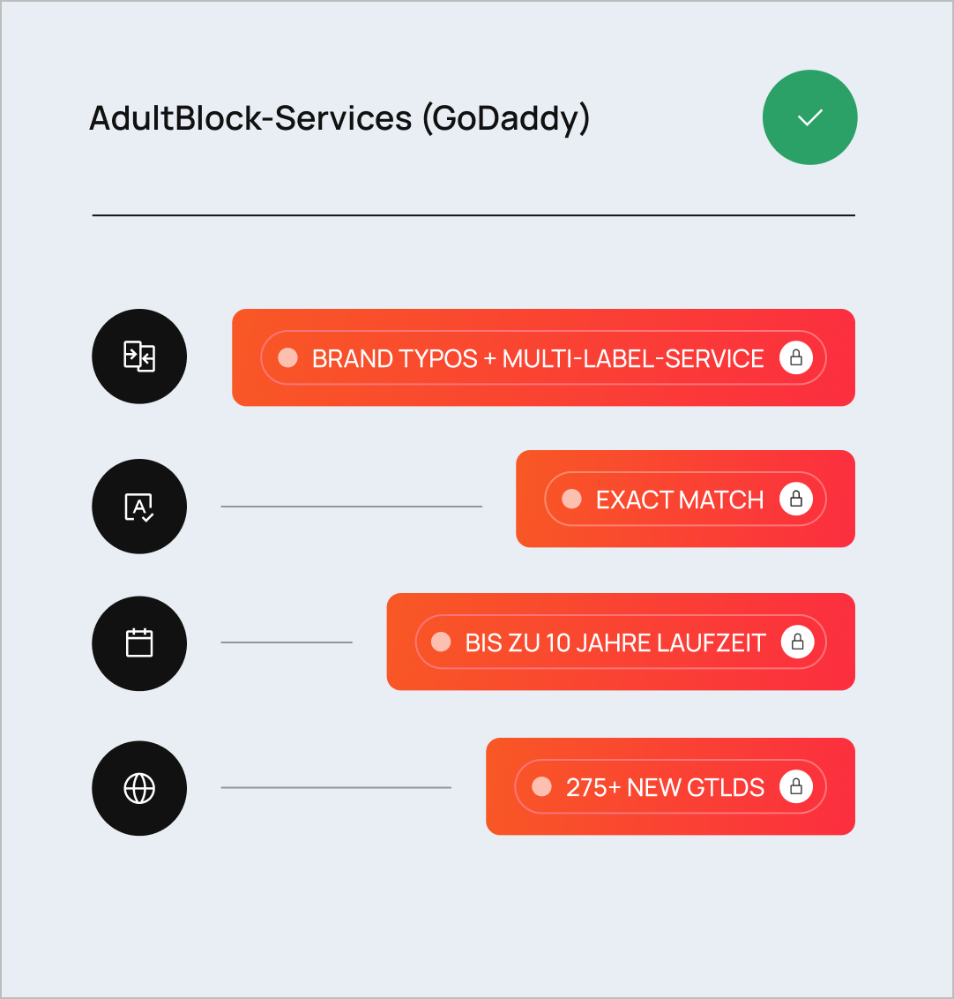
Task: Click the globe icon
Action: (139, 788)
